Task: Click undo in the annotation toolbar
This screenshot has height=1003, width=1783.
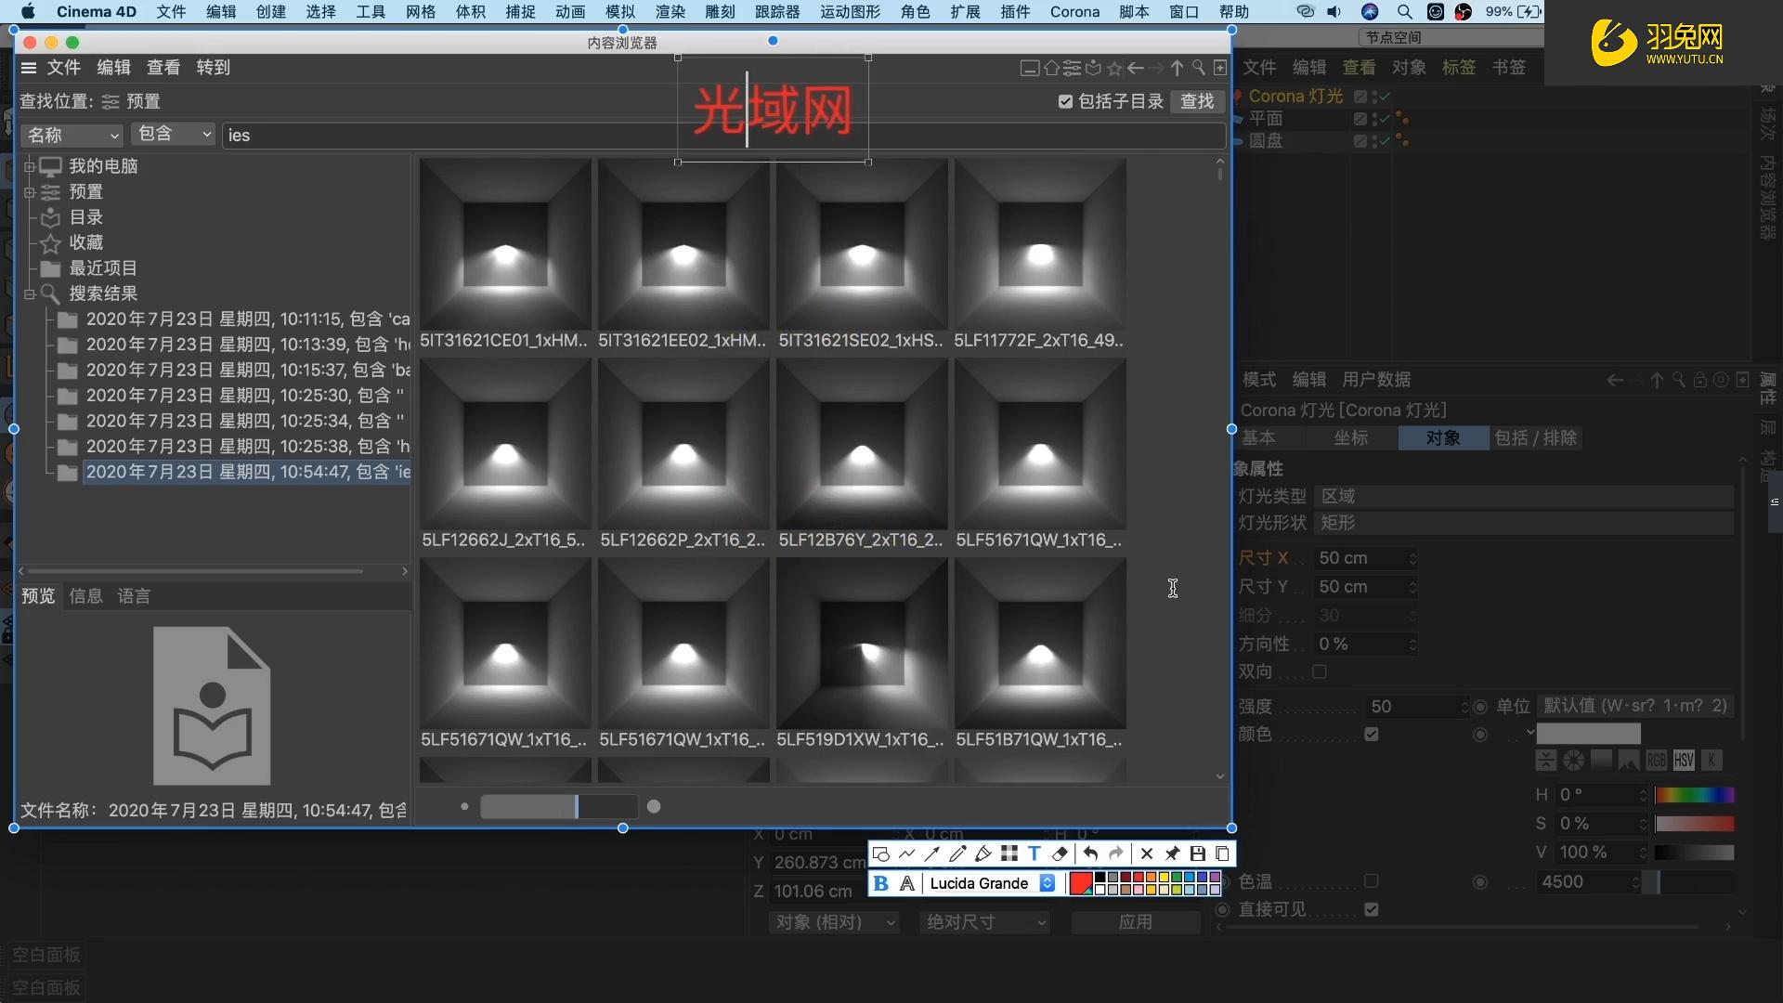Action: pyautogui.click(x=1088, y=853)
